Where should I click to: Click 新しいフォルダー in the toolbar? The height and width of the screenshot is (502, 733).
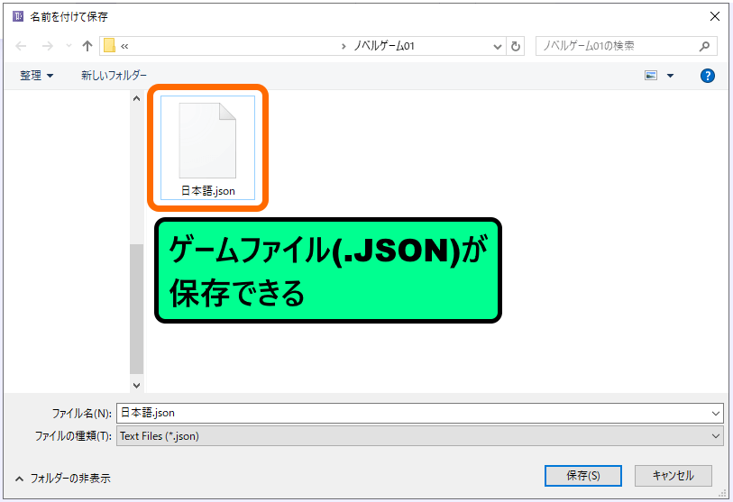(x=114, y=76)
